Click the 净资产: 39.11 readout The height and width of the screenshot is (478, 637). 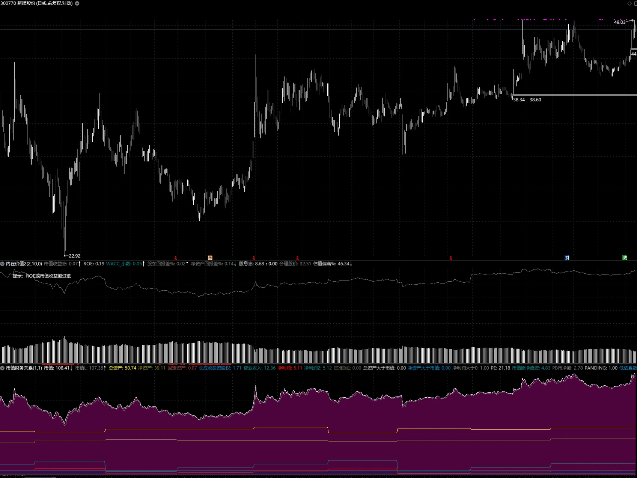tap(152, 368)
